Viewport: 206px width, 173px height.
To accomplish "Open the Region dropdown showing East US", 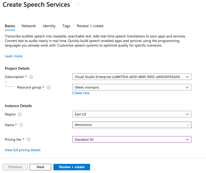I will [x=132, y=114].
